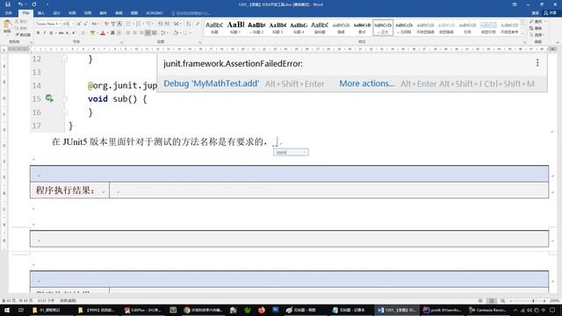Toggle Show/Hide paragraph marks

tap(198, 24)
